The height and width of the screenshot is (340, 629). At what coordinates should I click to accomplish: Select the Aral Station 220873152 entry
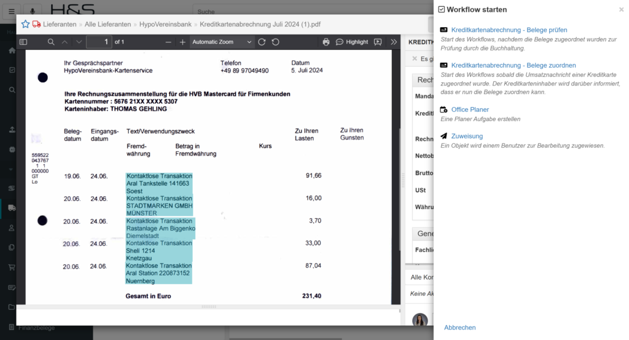tap(158, 273)
